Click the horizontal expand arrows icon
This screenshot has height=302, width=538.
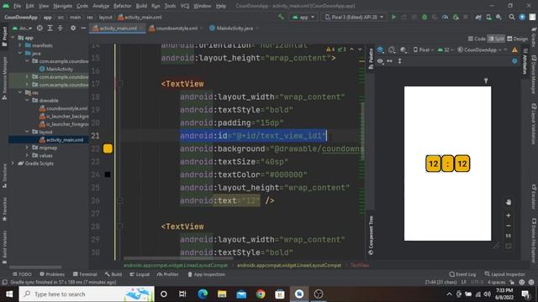pyautogui.click(x=389, y=61)
